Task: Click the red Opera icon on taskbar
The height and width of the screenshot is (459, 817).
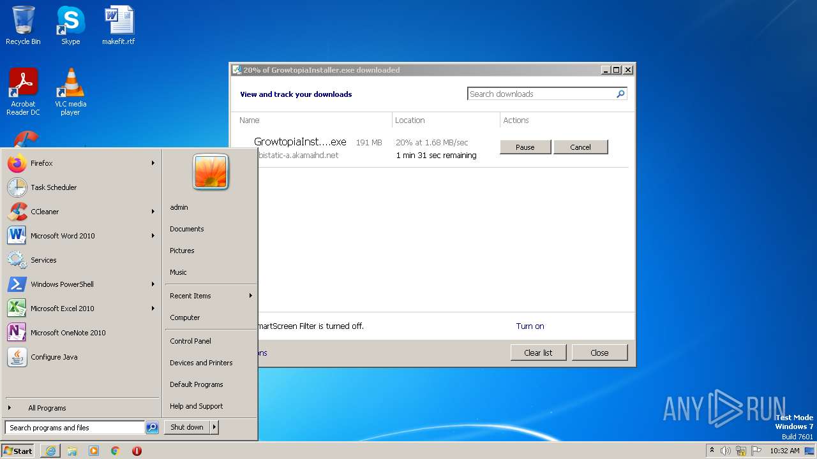Action: point(137,451)
